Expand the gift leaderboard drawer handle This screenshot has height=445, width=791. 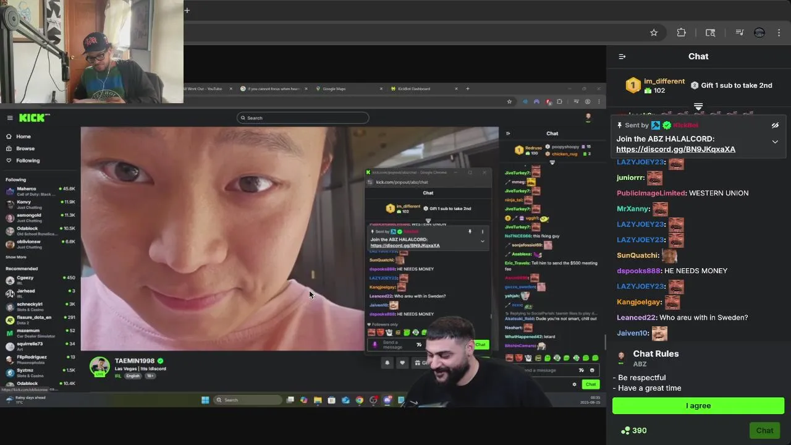(698, 107)
